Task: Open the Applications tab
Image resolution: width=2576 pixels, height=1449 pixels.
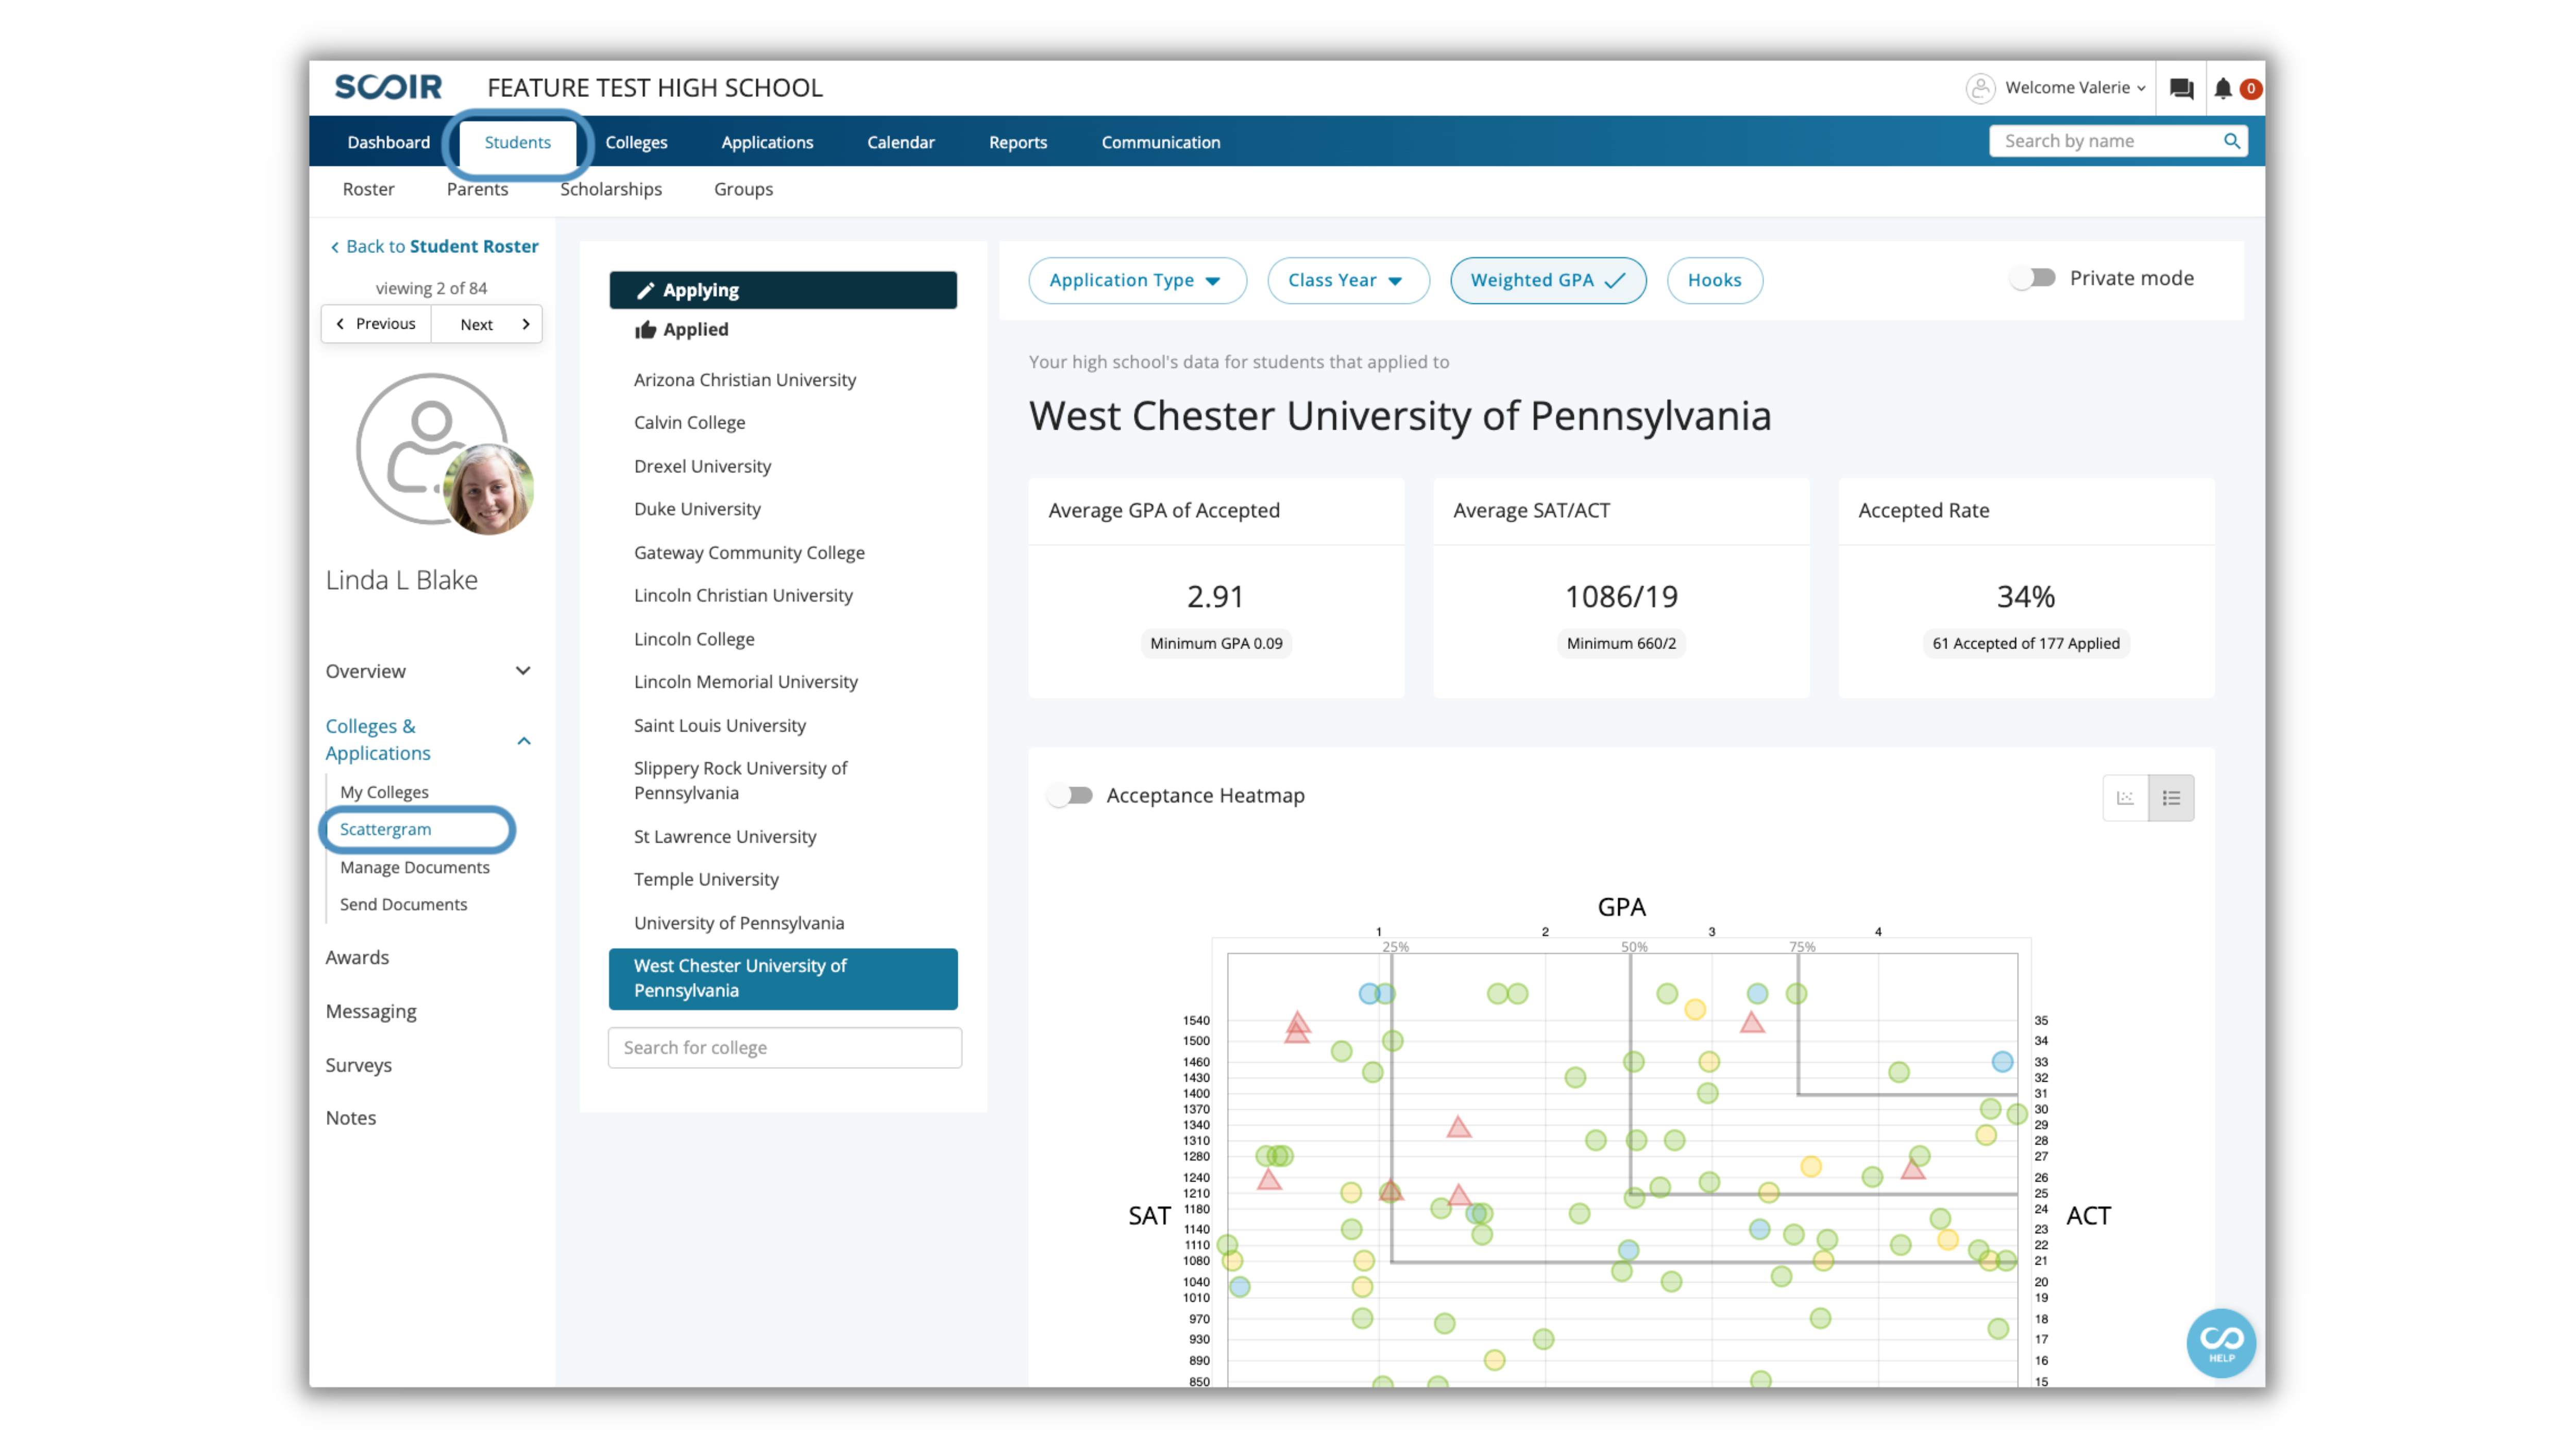Action: click(x=767, y=142)
